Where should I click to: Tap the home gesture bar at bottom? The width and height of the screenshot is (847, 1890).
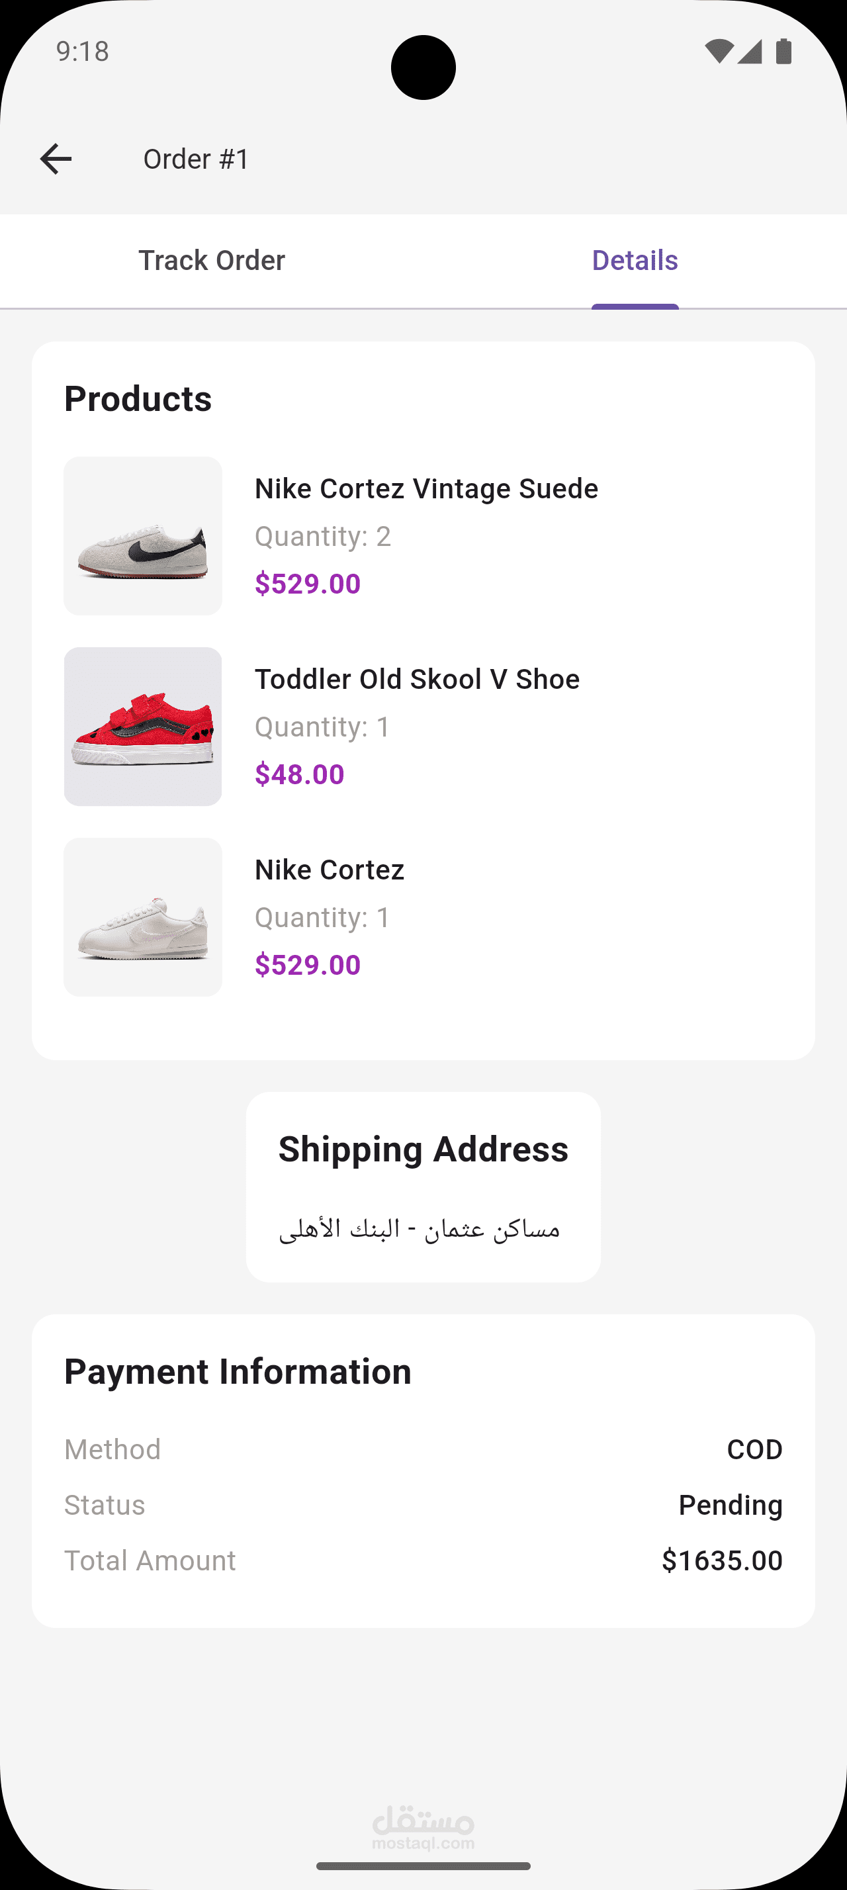[423, 1866]
